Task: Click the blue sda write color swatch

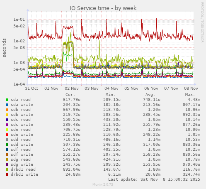Action: pyautogui.click(x=7, y=105)
